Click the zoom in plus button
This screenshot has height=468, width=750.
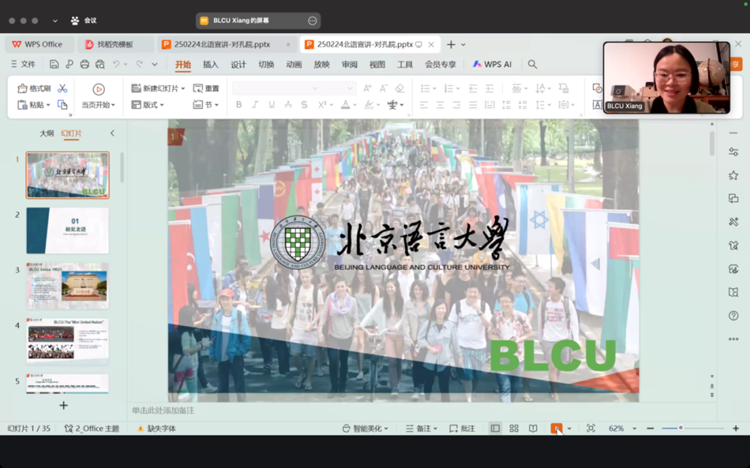point(736,428)
